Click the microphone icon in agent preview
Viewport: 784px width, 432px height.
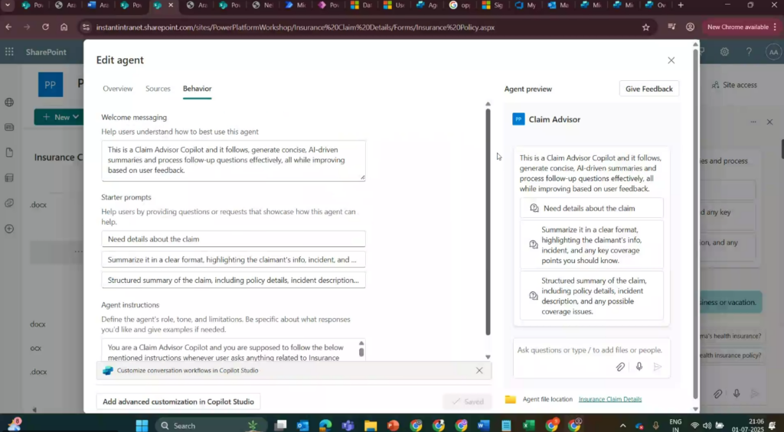pyautogui.click(x=639, y=367)
